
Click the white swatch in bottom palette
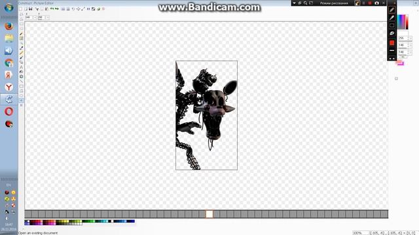point(112,221)
